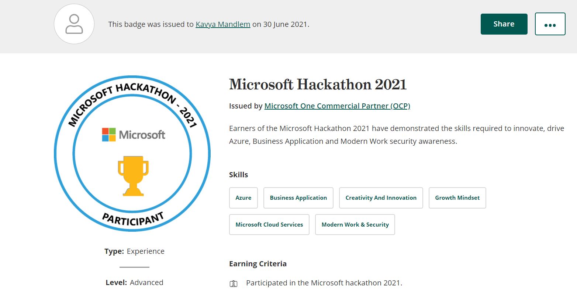Click the gold trophy icon on badge
Screen dimensions: 577x295
click(133, 176)
